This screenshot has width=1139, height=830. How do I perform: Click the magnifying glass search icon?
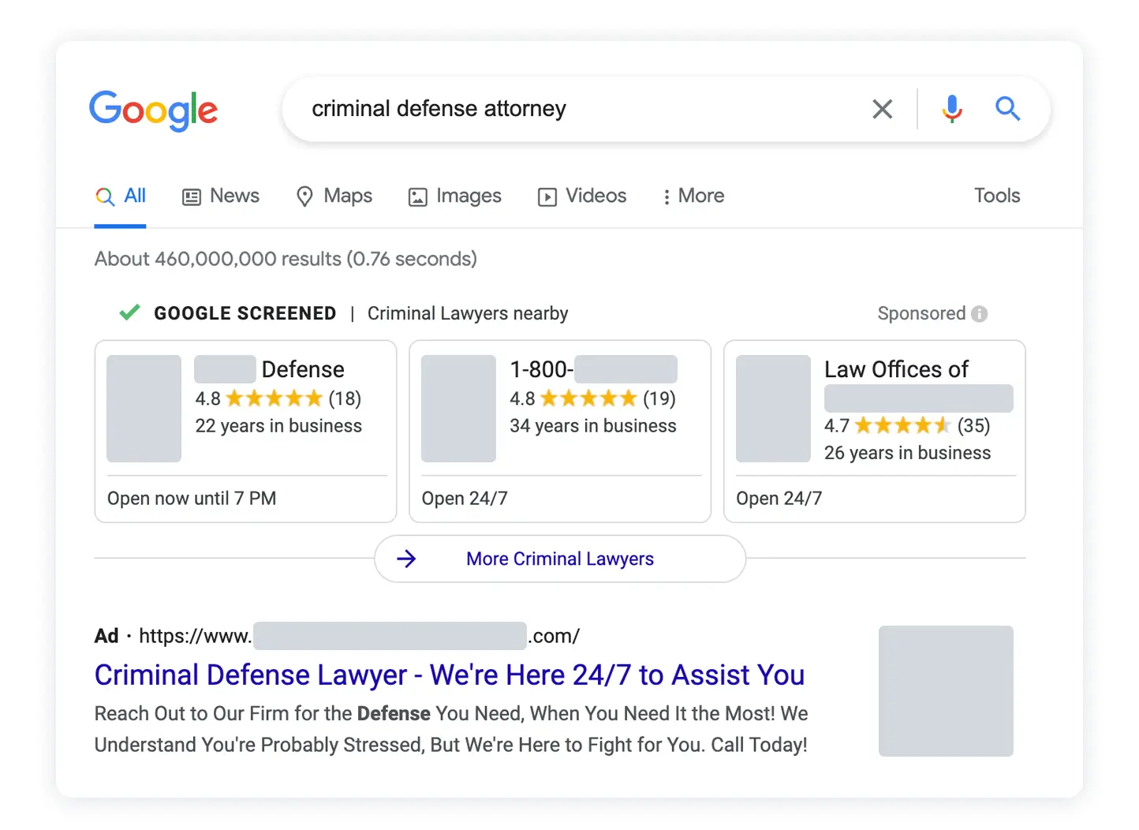click(1007, 109)
